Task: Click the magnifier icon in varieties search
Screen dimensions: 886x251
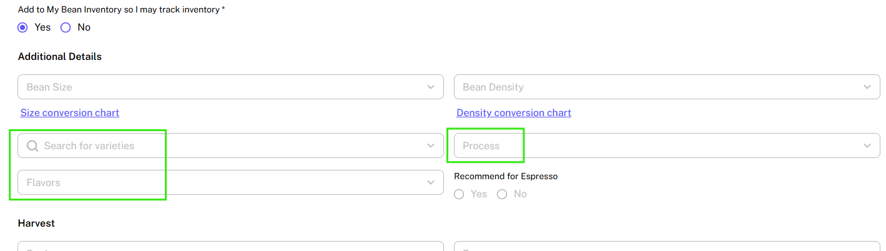Action: tap(33, 145)
